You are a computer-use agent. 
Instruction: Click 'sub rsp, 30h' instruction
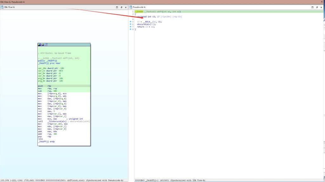(48, 91)
